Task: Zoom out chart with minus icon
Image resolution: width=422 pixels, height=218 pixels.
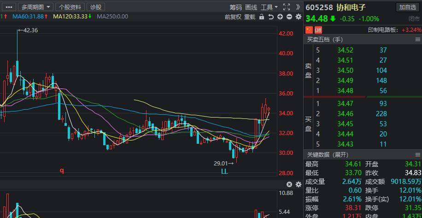Action: 289,17
